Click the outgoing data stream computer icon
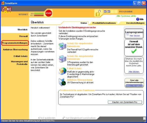This screenshot has width=147, height=123. [62, 59]
